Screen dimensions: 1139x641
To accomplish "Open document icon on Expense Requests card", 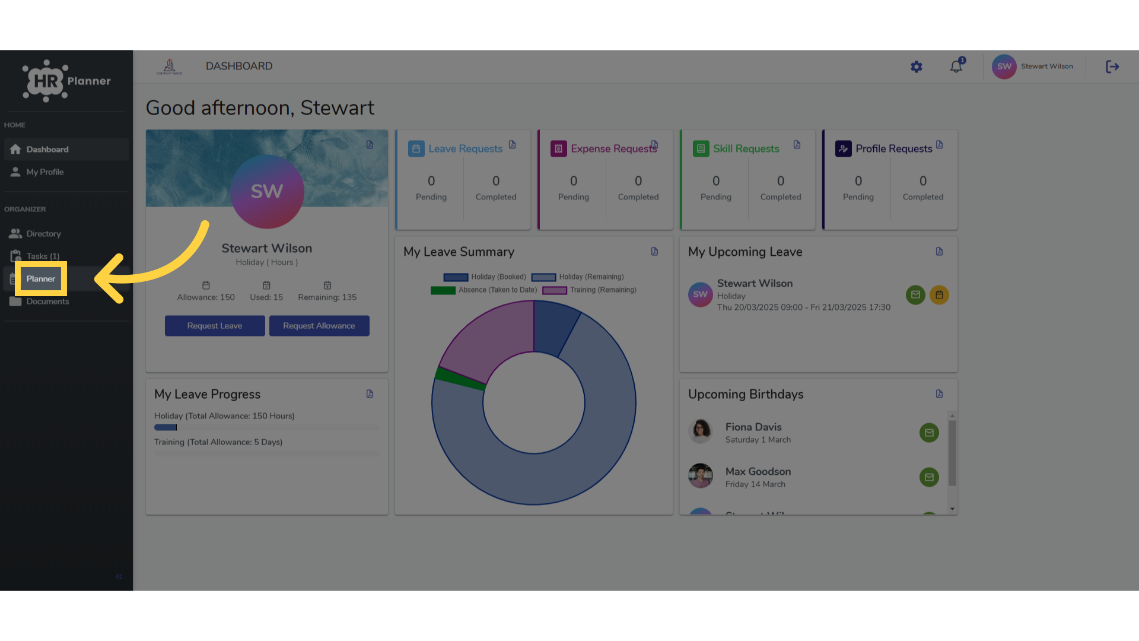I will point(655,144).
